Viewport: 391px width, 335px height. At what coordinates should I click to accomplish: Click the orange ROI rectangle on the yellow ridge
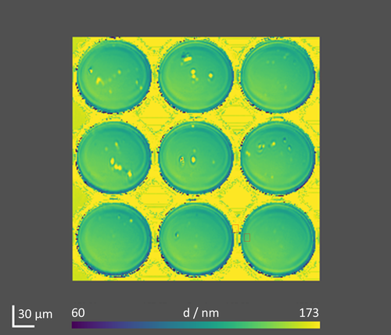[235, 228]
